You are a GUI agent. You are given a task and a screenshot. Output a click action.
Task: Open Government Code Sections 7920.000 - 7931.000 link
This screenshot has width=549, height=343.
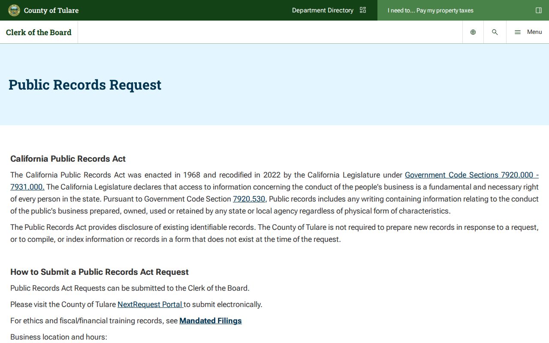[x=472, y=175]
